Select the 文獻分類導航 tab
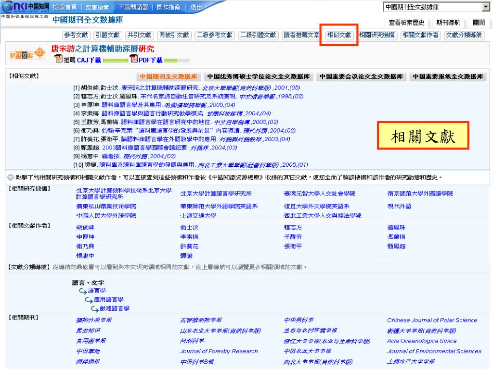Image resolution: width=493 pixels, height=369 pixels. [464, 35]
